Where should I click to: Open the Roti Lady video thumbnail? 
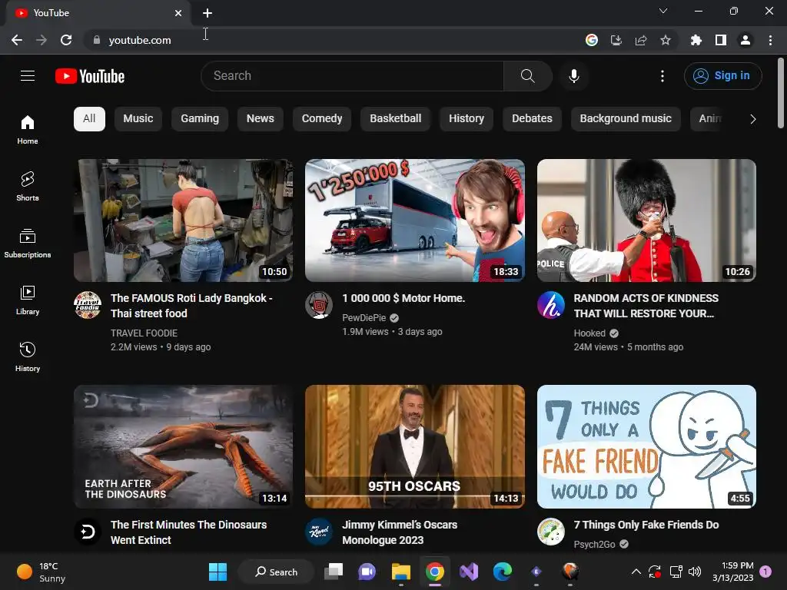pos(183,220)
